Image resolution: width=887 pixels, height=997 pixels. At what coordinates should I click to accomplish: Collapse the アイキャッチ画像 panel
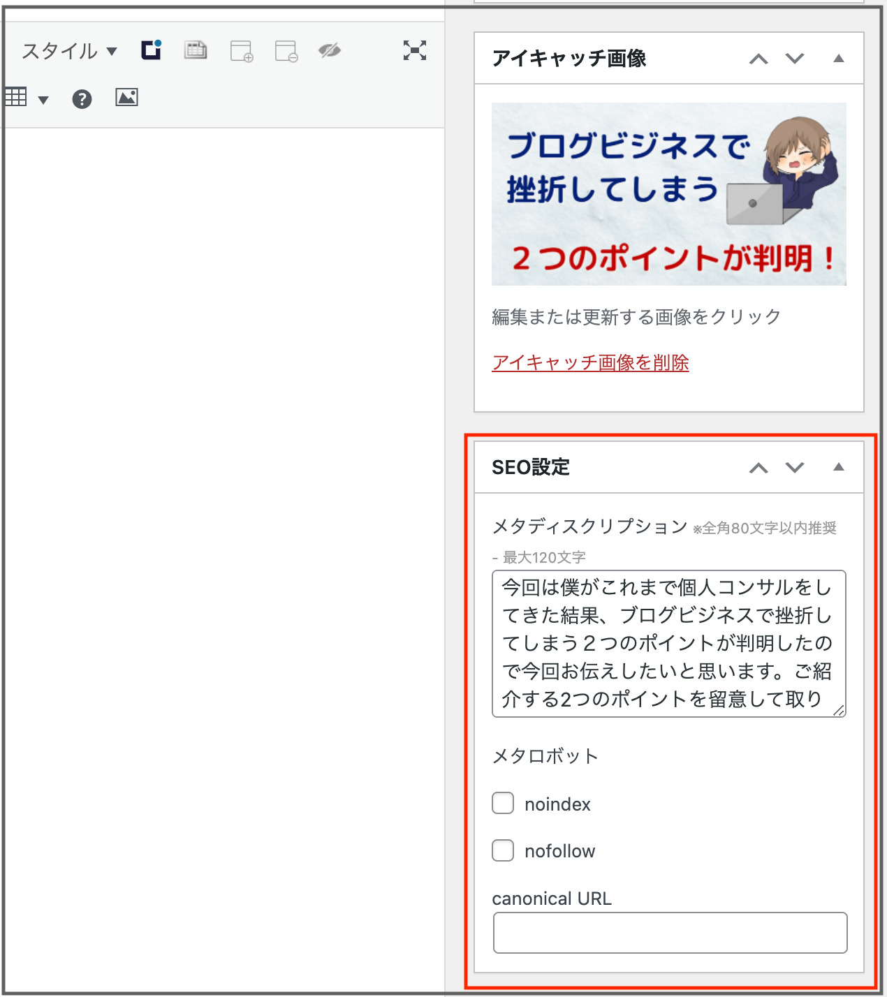[x=839, y=59]
